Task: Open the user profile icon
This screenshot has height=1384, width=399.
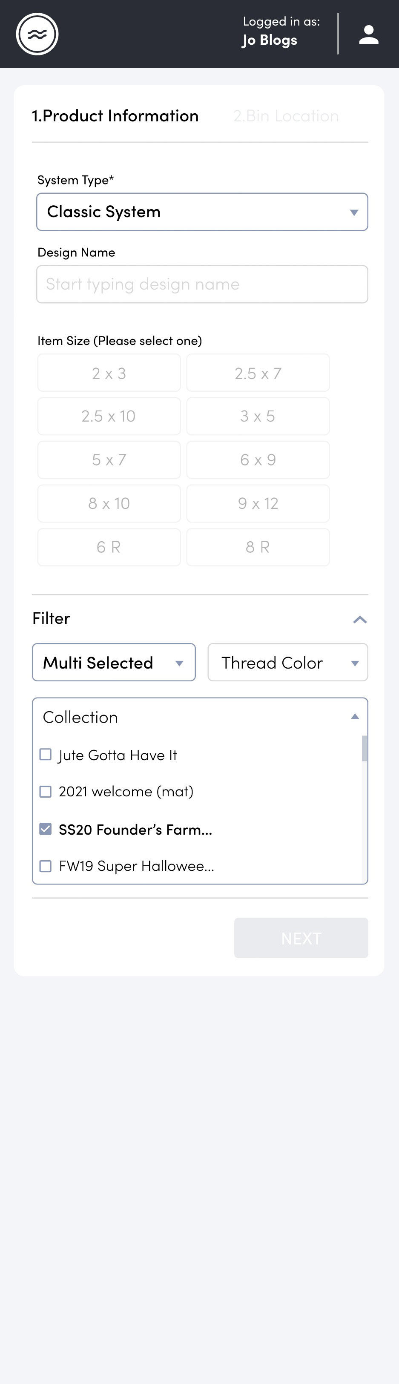Action: [x=368, y=34]
